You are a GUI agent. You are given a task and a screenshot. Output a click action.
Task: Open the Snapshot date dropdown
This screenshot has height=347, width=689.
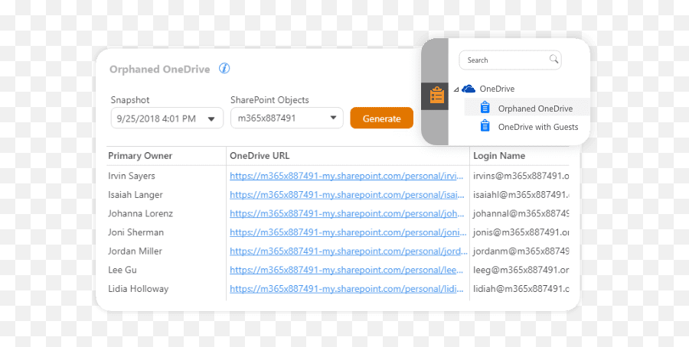point(167,118)
